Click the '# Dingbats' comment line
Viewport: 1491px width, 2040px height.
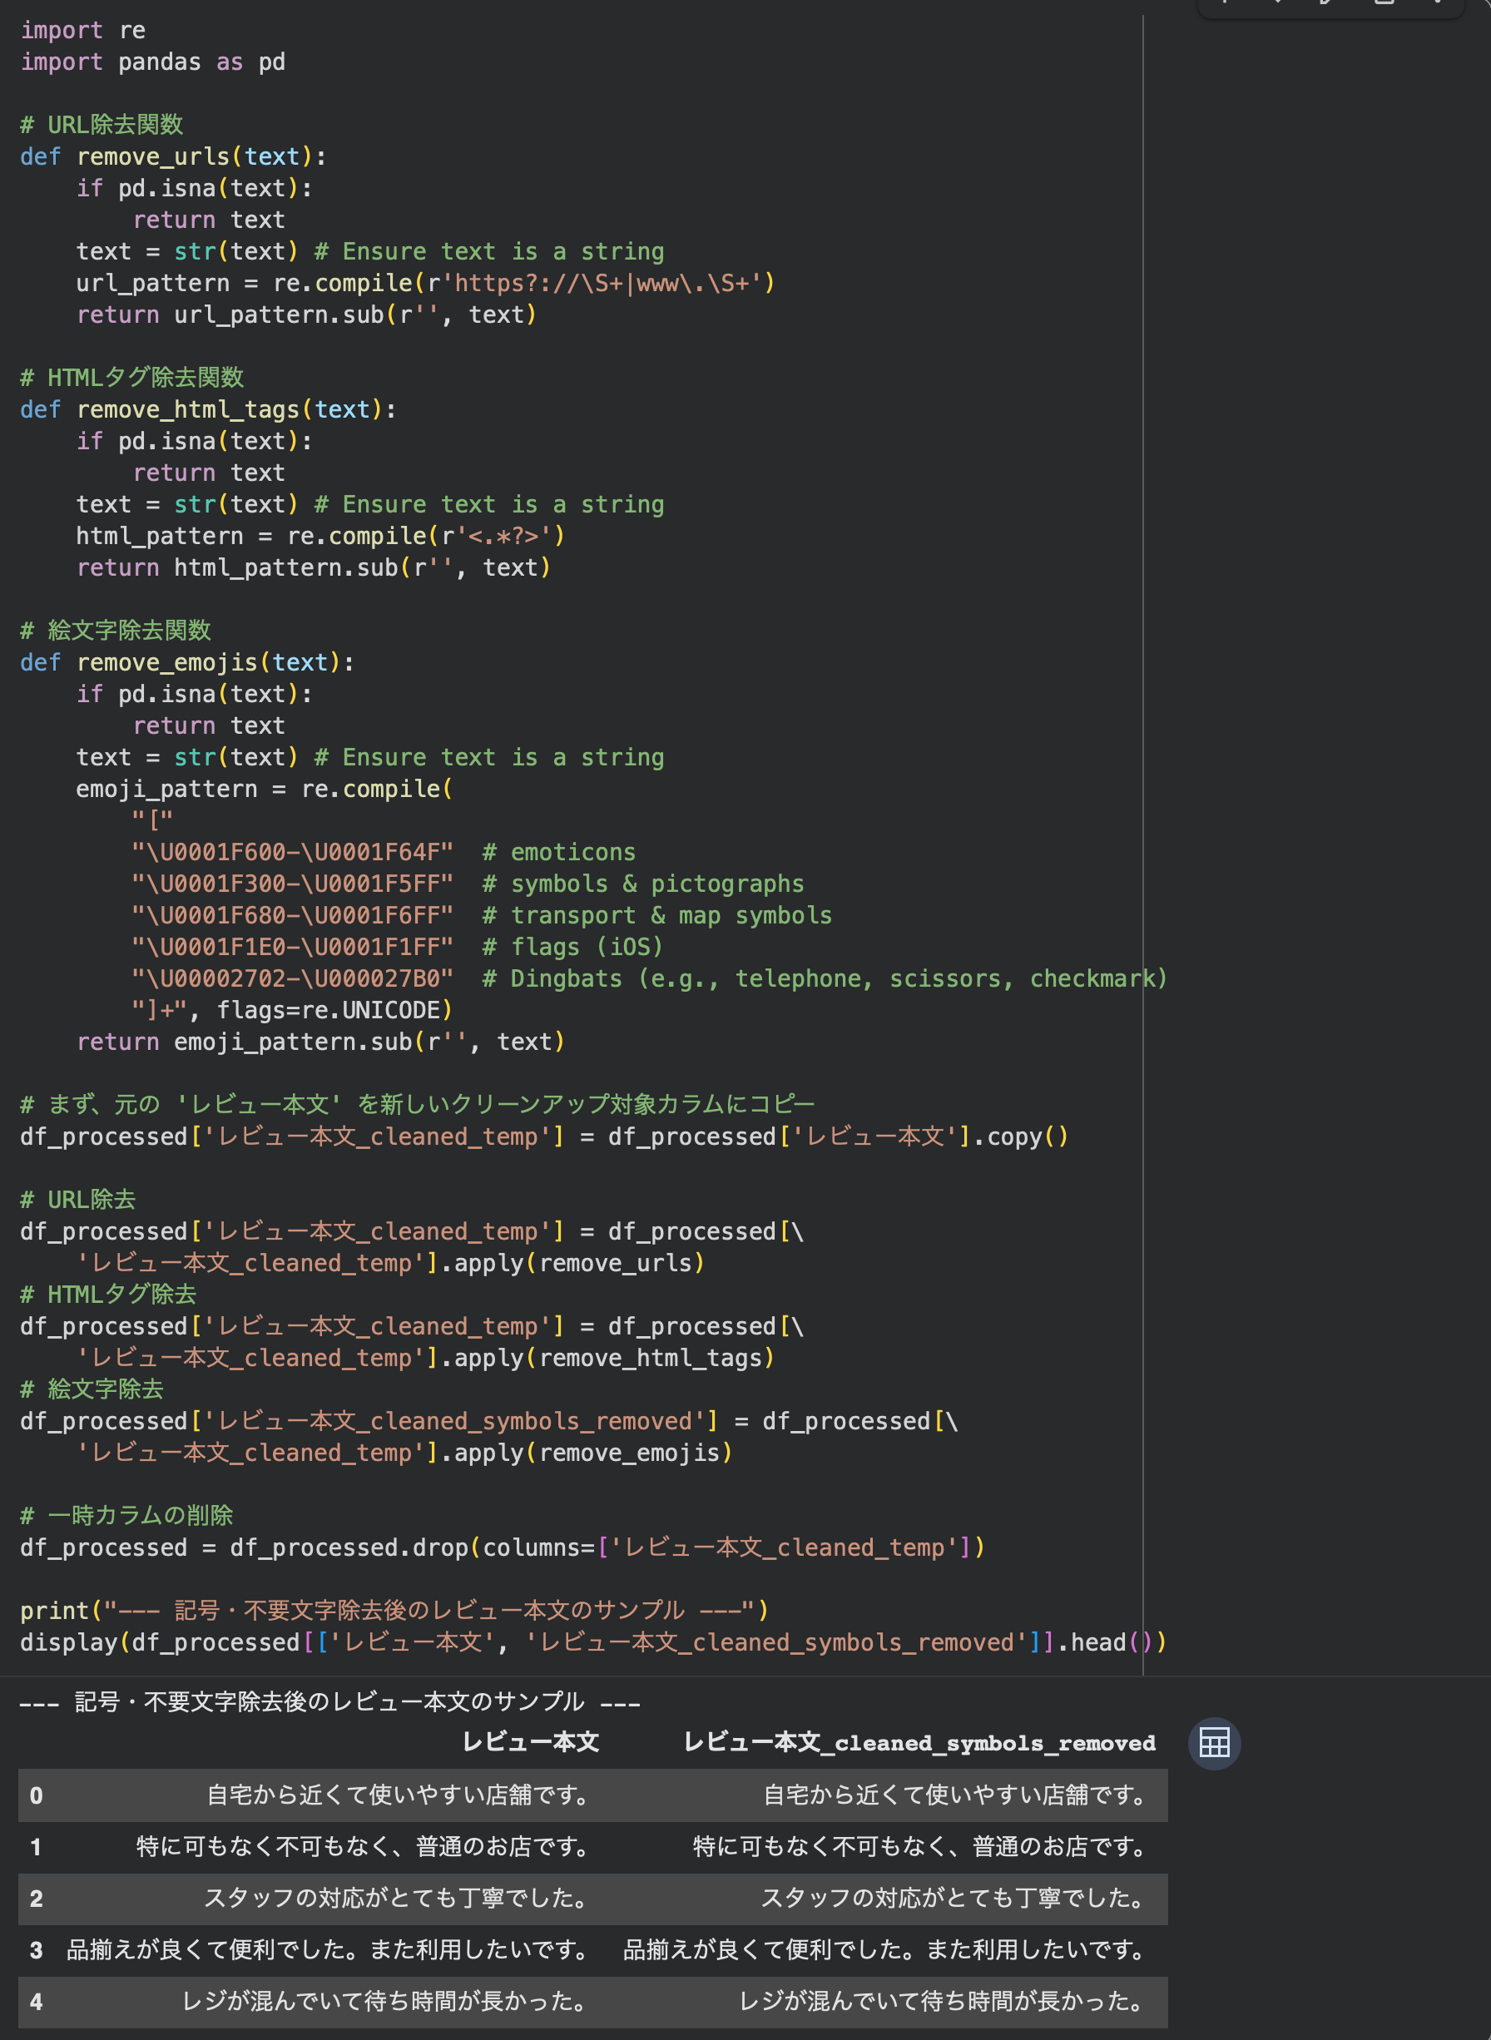pyautogui.click(x=824, y=978)
